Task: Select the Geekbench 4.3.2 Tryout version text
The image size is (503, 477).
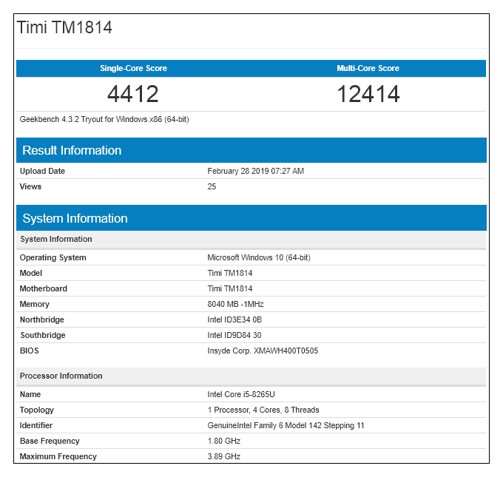Action: pyautogui.click(x=104, y=119)
